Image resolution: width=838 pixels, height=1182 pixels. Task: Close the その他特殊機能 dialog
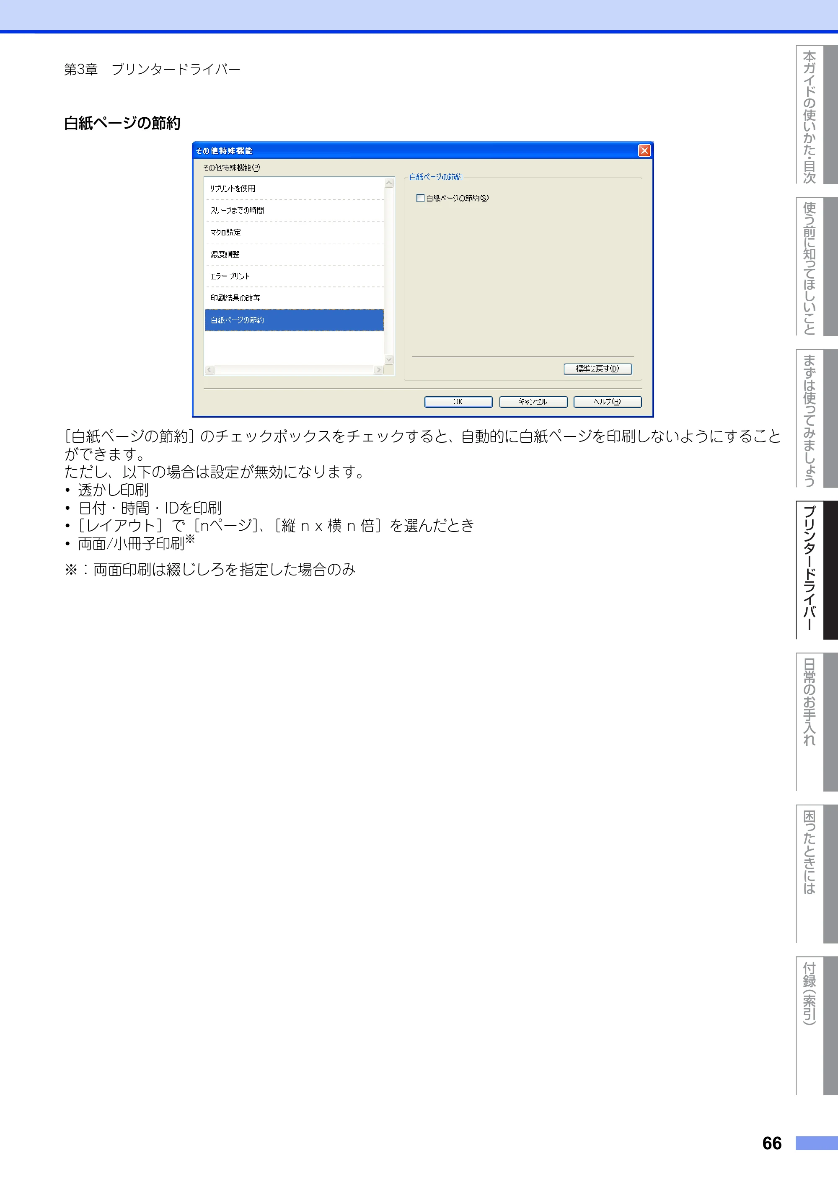[x=644, y=151]
